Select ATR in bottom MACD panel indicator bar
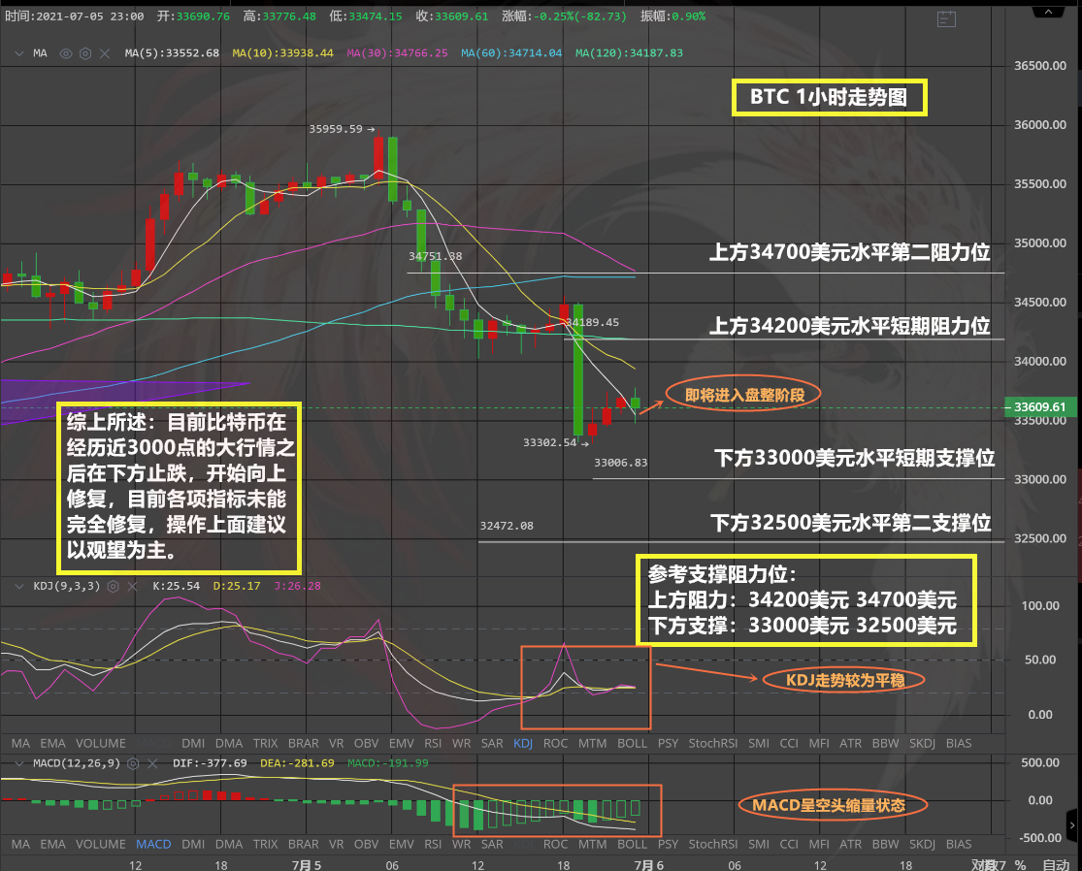1082x871 pixels. [x=850, y=844]
